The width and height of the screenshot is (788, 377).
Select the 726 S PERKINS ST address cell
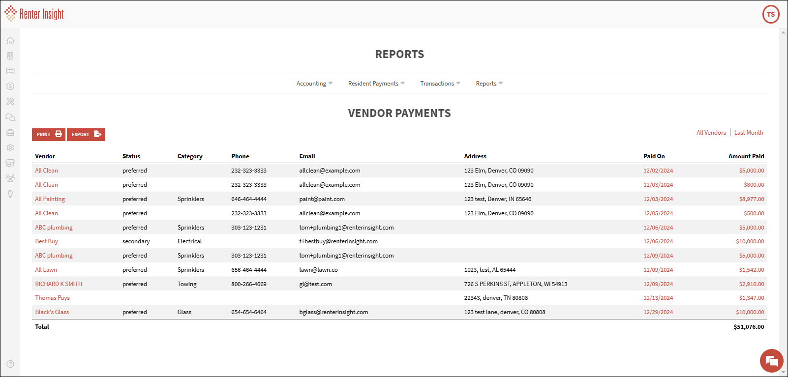(515, 284)
